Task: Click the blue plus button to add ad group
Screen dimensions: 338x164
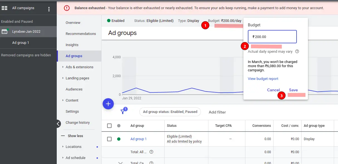Action: tap(108, 104)
